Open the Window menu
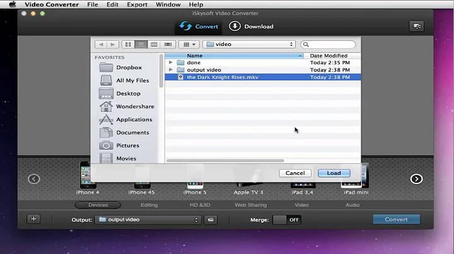The height and width of the screenshot is (254, 454). 168,4
